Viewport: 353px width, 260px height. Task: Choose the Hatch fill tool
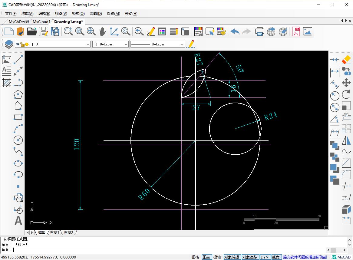pyautogui.click(x=7, y=82)
